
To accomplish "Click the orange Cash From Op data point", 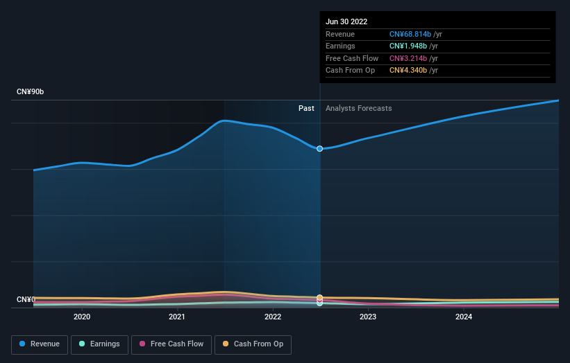I will (x=319, y=297).
